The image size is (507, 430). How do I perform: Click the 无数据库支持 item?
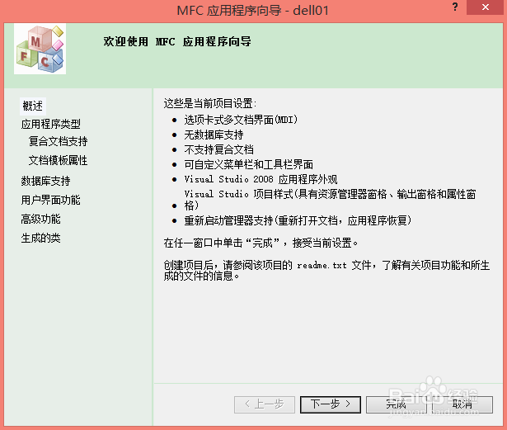(x=214, y=135)
